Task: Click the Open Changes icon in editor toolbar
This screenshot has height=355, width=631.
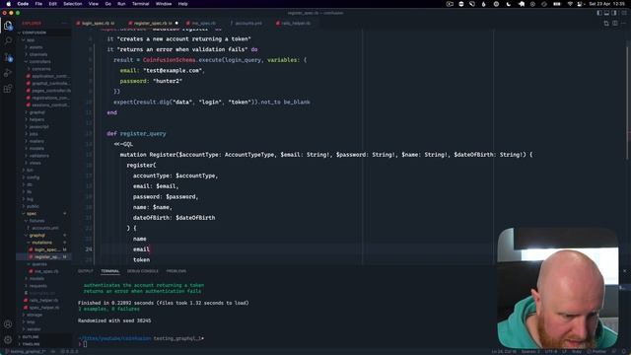Action: click(x=606, y=24)
